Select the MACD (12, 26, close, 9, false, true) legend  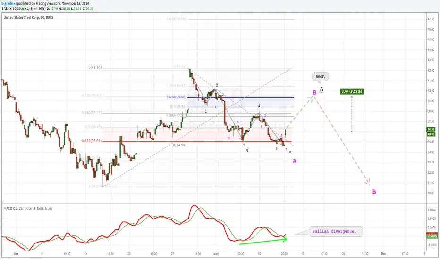pyautogui.click(x=27, y=208)
